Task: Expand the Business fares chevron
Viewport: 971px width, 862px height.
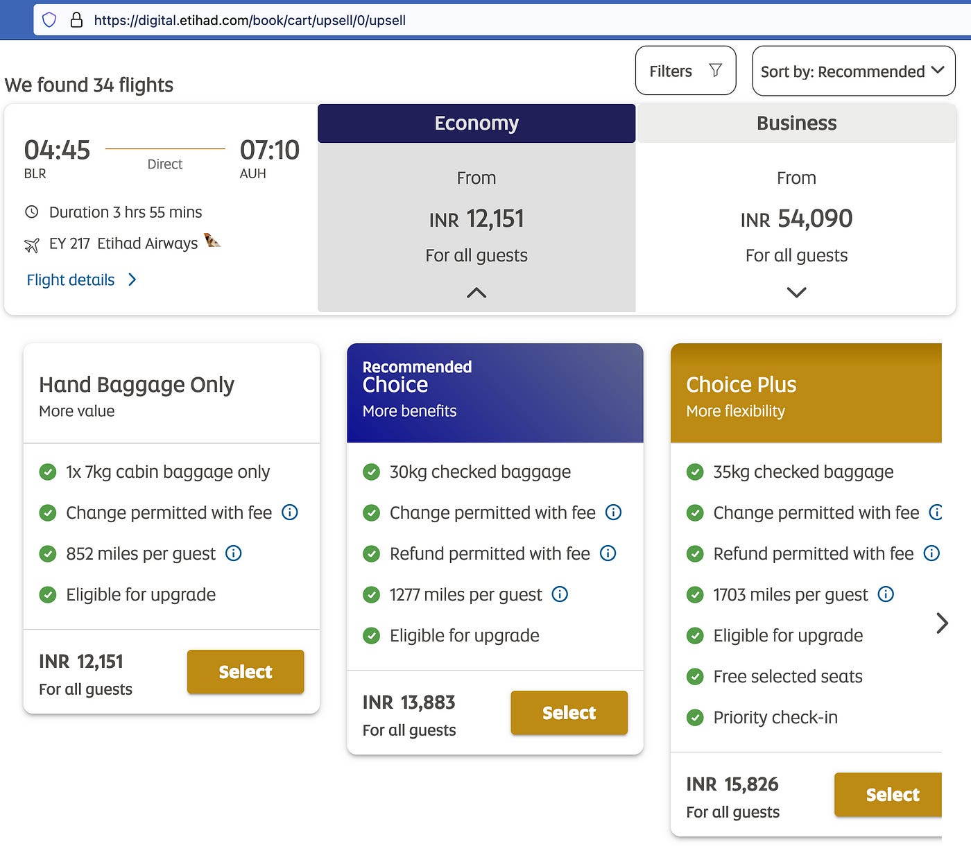Action: (796, 293)
